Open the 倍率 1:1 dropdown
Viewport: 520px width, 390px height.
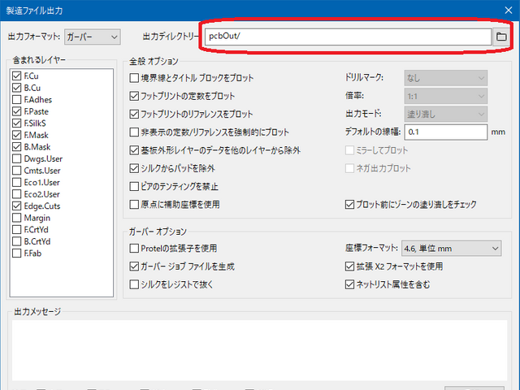click(446, 97)
